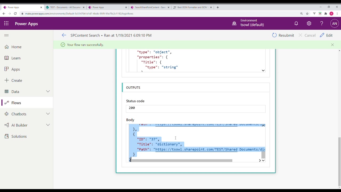Open a new browser tab with plus

[218, 7]
